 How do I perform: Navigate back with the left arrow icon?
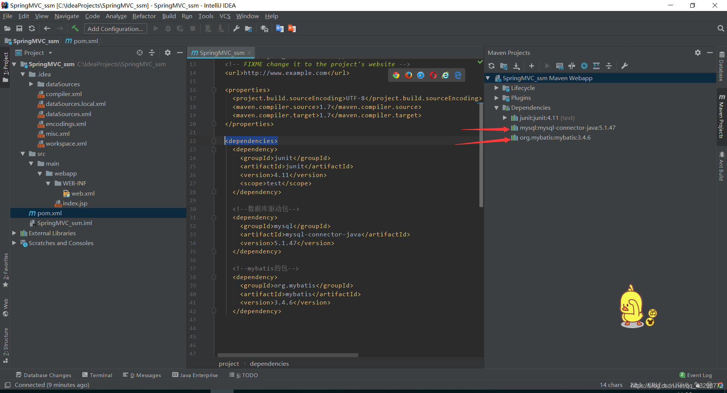pos(47,28)
